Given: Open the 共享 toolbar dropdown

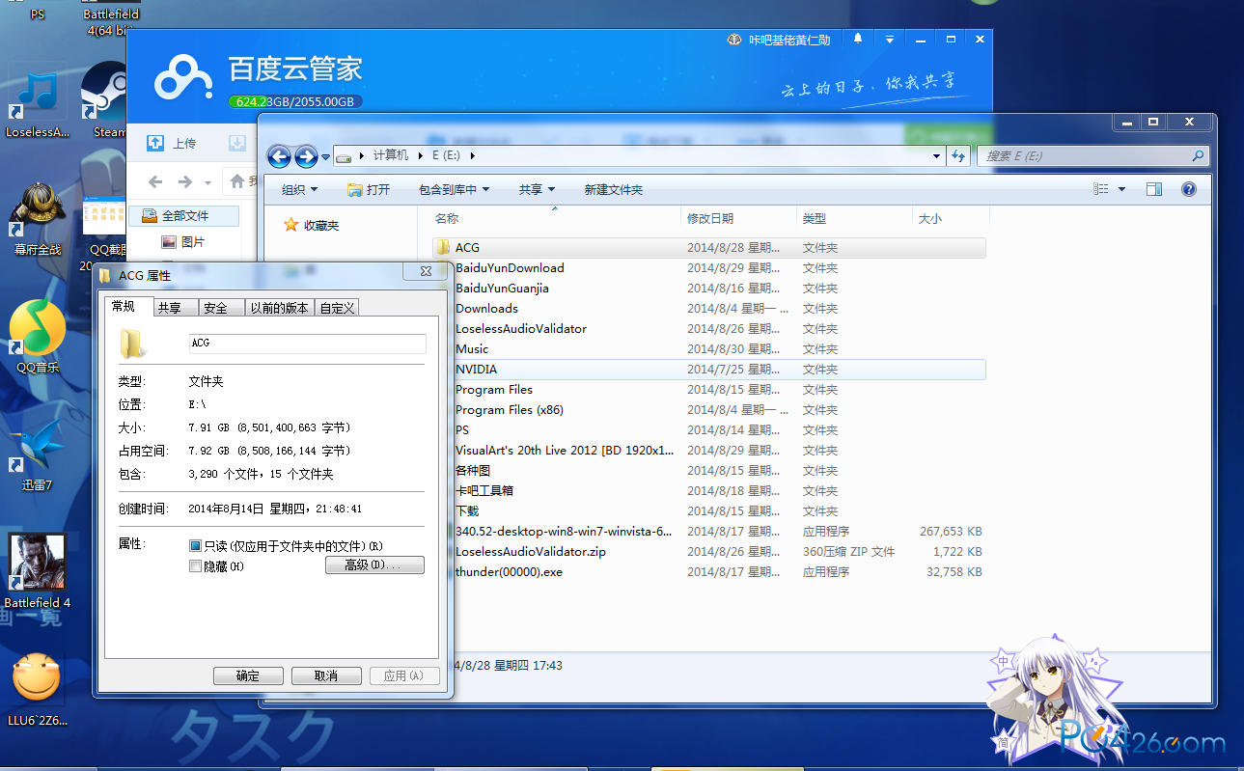Looking at the screenshot, I should (538, 189).
